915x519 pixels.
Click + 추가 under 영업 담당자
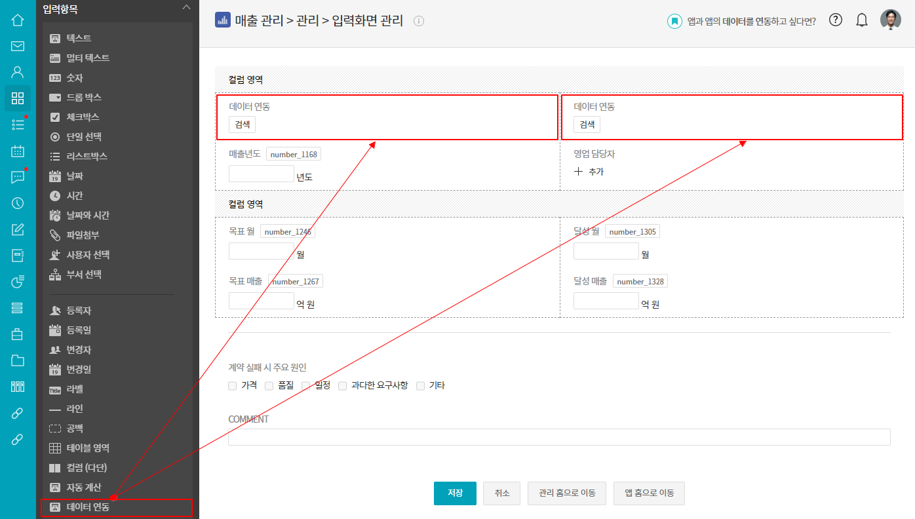click(x=589, y=172)
